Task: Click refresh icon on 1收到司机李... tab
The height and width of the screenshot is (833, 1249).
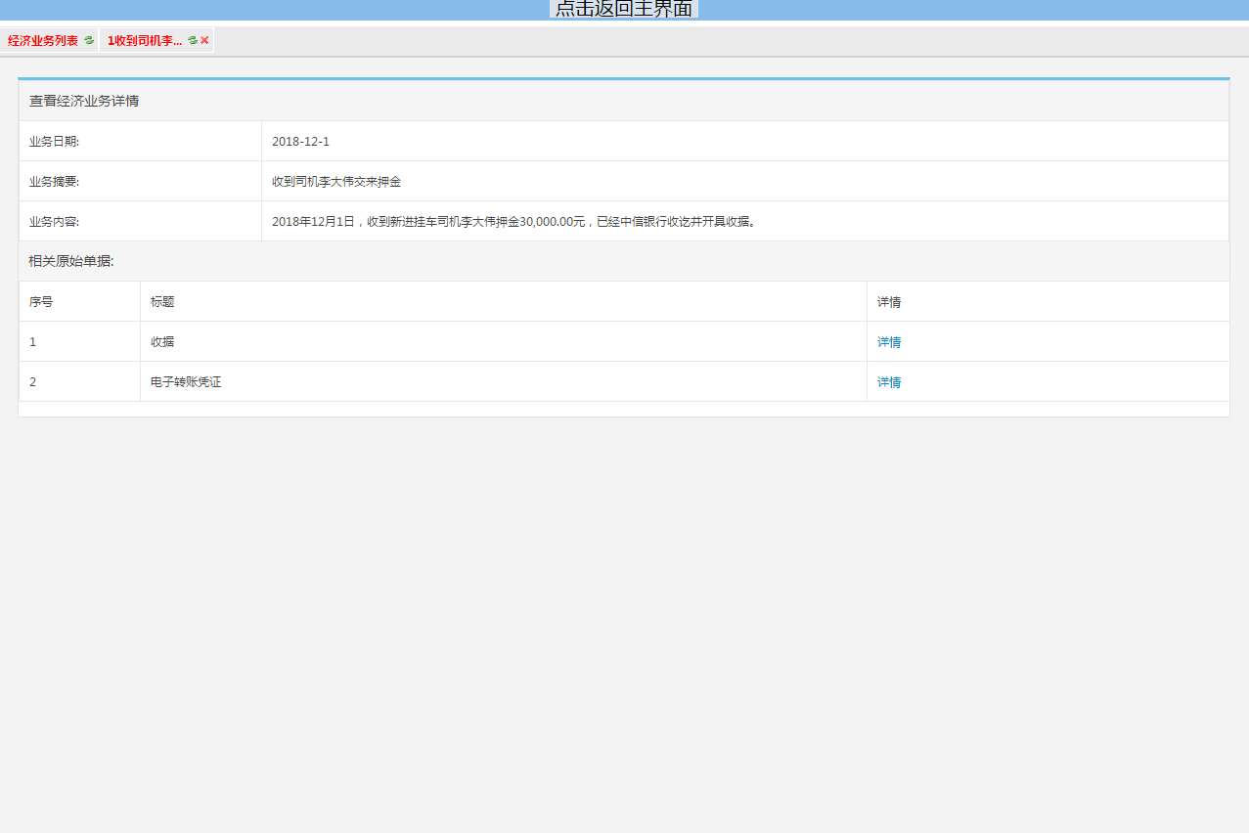Action: click(x=193, y=41)
